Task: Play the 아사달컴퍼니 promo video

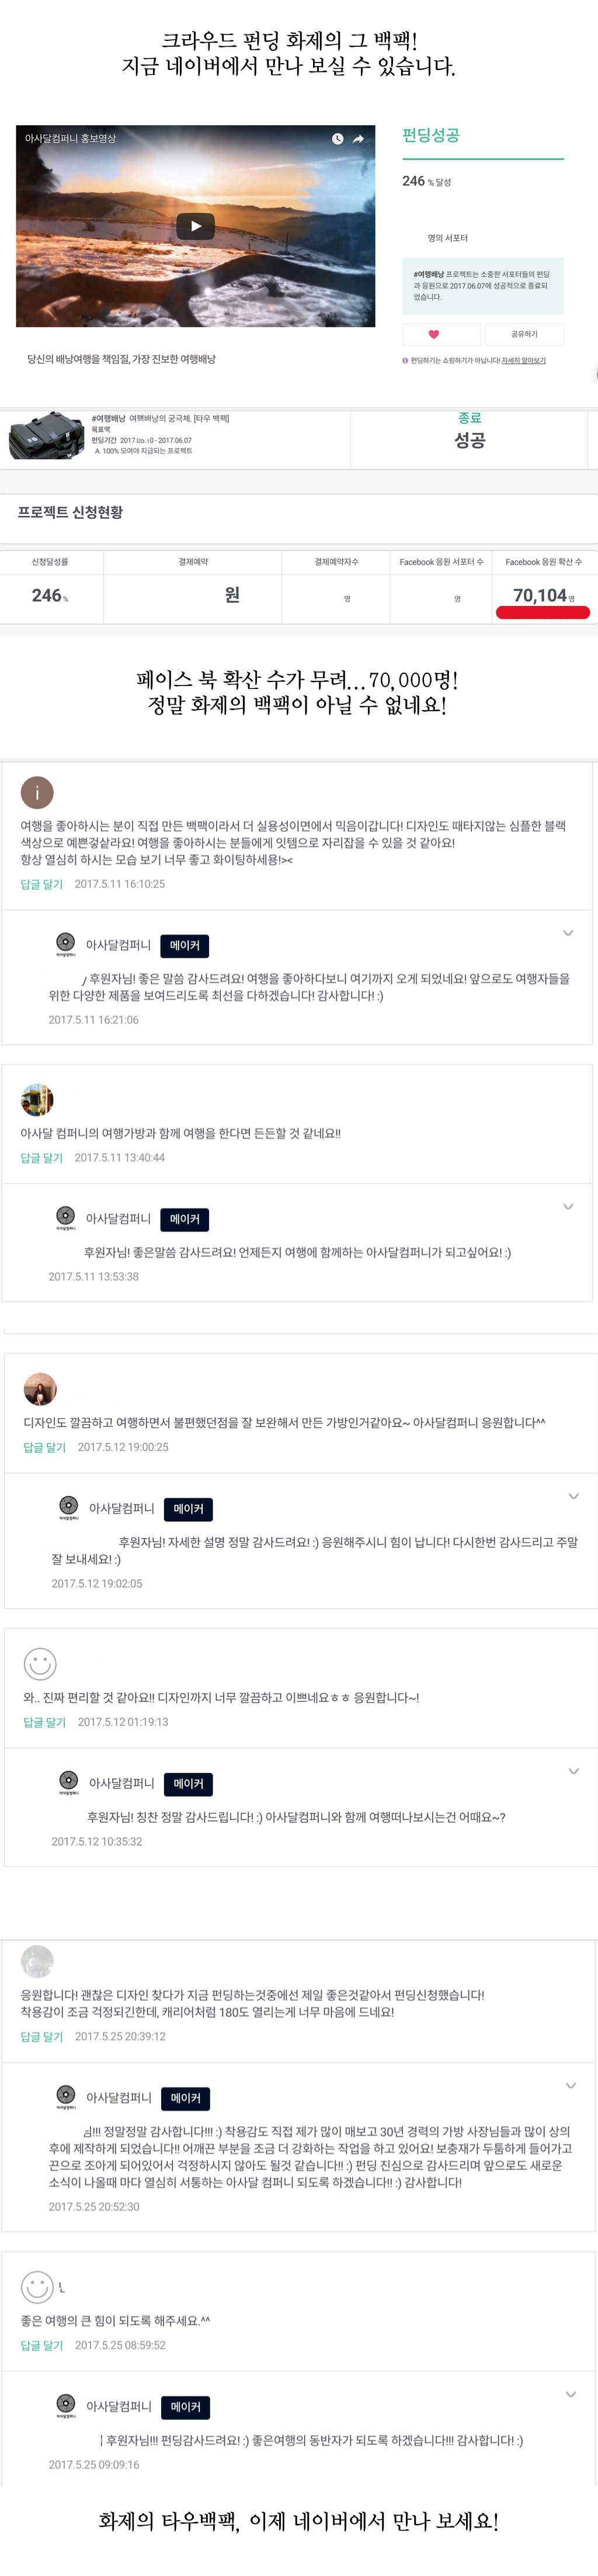Action: (196, 226)
